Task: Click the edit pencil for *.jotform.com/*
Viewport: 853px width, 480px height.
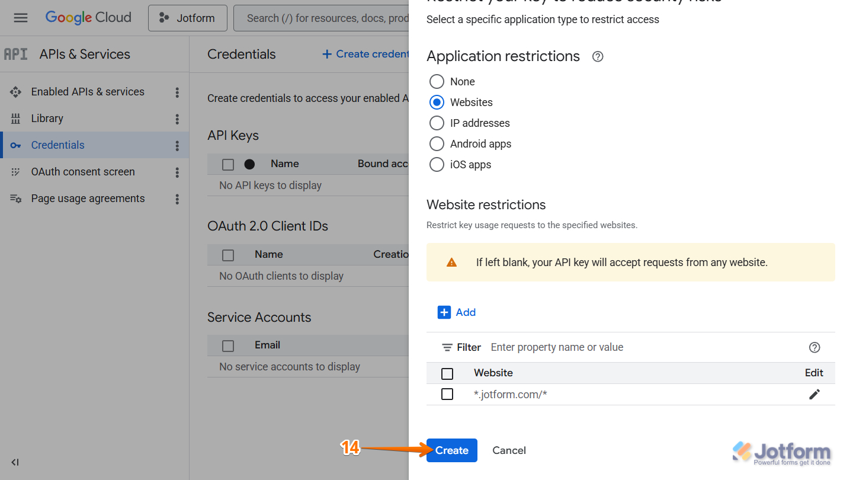Action: pos(814,393)
